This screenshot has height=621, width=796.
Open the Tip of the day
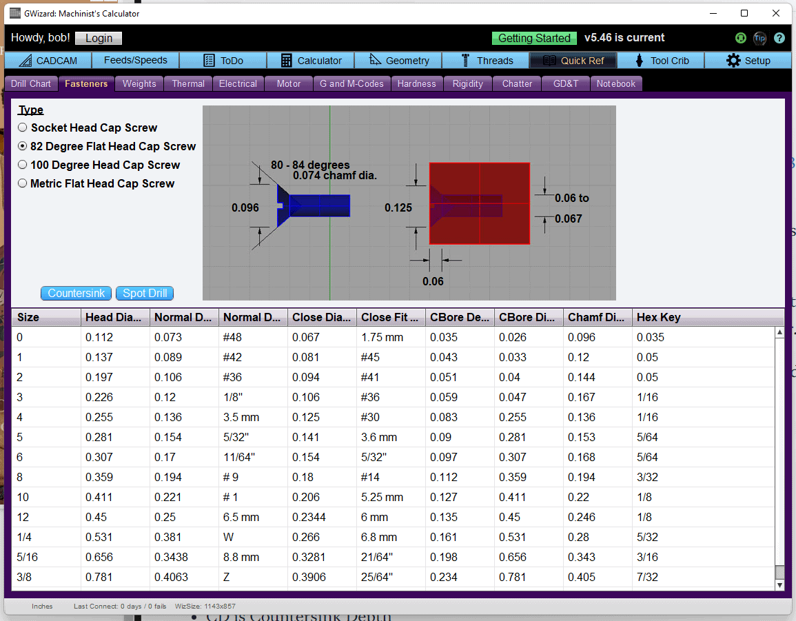[x=759, y=38]
